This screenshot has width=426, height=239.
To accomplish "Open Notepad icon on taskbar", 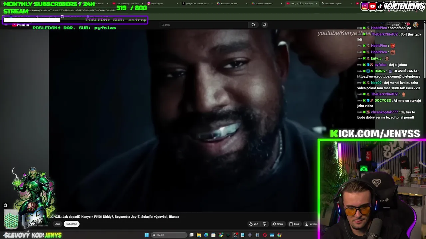I will (x=243, y=235).
